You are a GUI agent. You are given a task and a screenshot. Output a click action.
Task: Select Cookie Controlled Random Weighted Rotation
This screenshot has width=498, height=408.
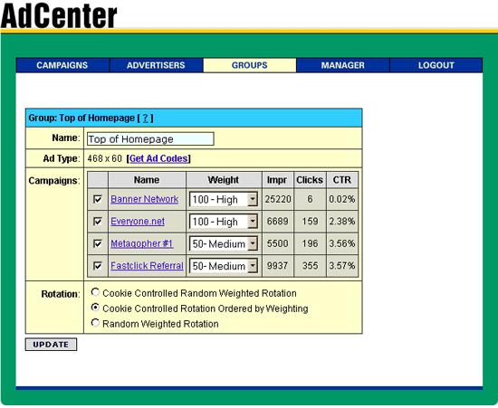click(x=95, y=292)
